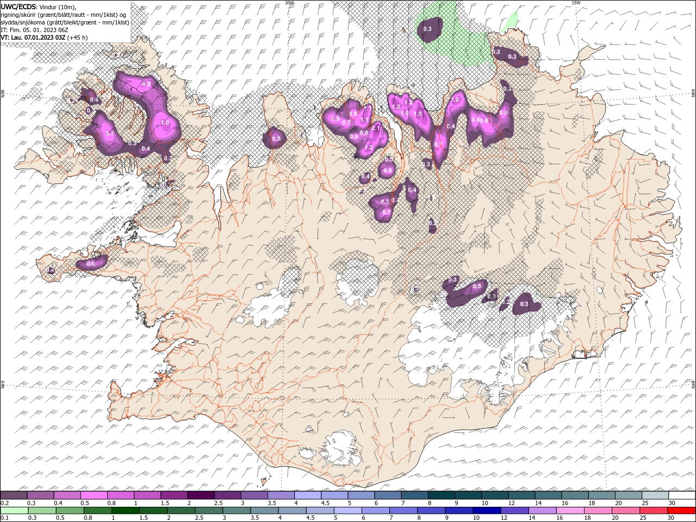Click the light lavender 4–4.5 snow swatch

coord(308,495)
